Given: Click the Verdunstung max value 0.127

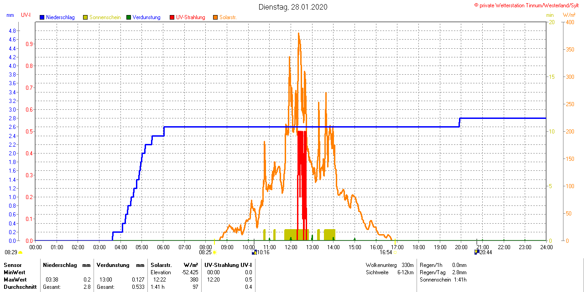Looking at the screenshot, I should [x=138, y=280].
